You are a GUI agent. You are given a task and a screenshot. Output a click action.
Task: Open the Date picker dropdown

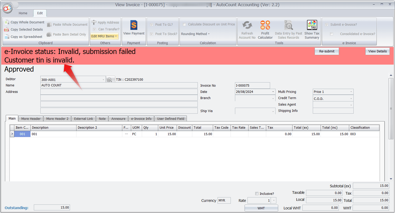click(x=273, y=92)
